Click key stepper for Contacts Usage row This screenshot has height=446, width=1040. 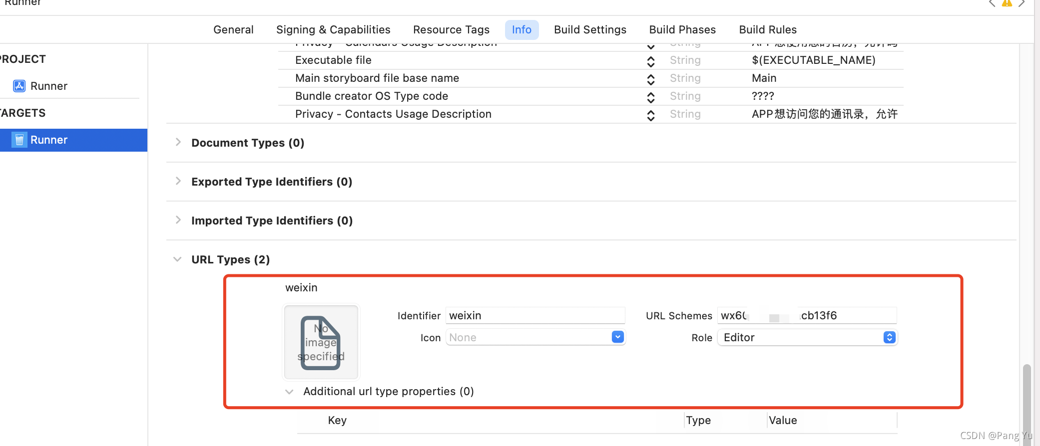pos(651,115)
